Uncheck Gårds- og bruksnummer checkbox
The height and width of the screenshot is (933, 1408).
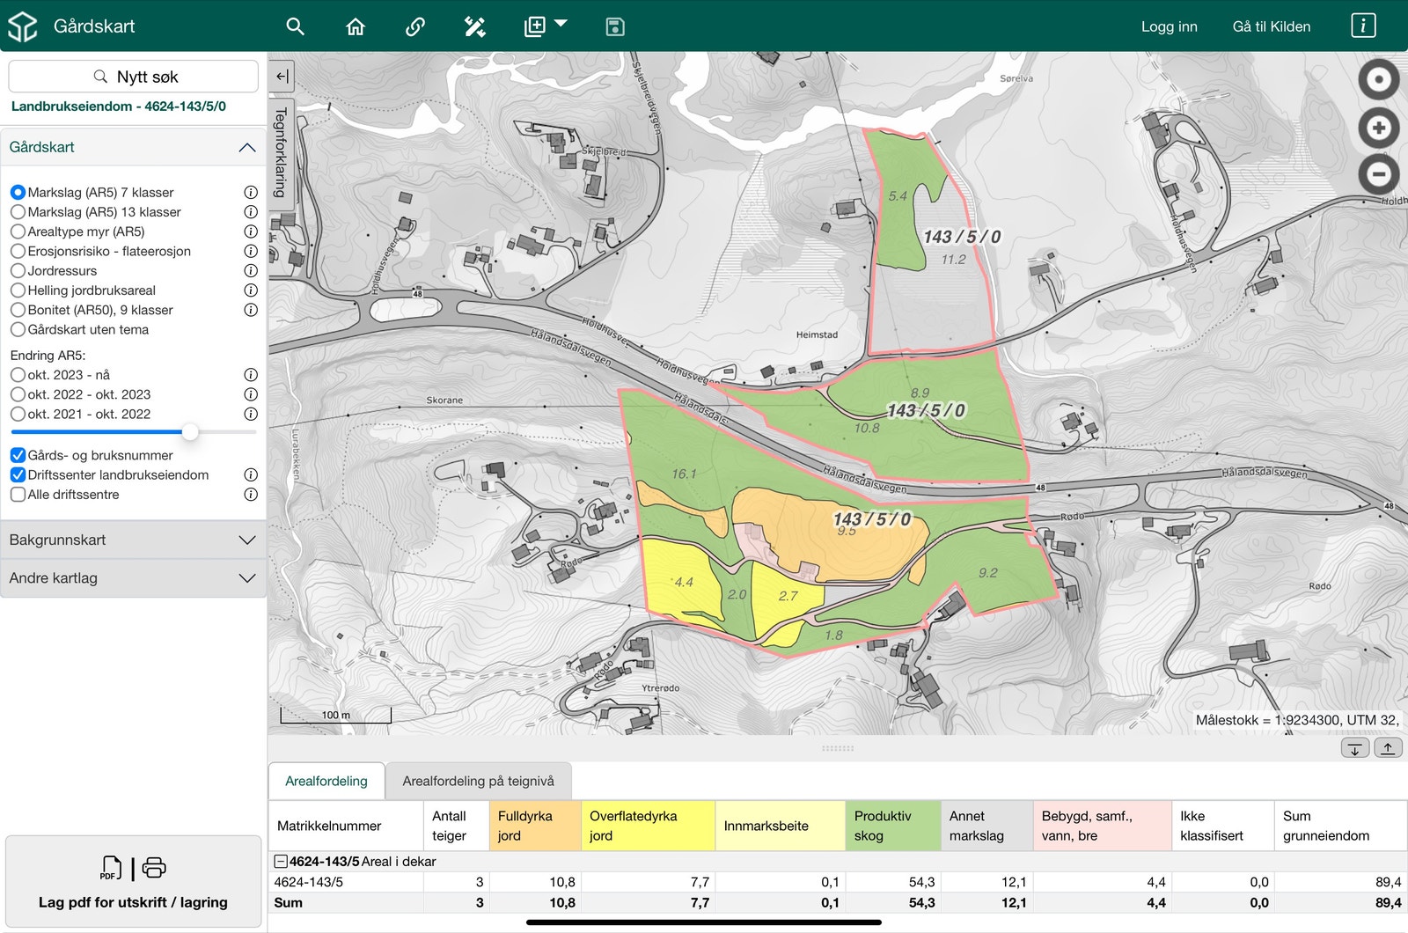click(18, 455)
